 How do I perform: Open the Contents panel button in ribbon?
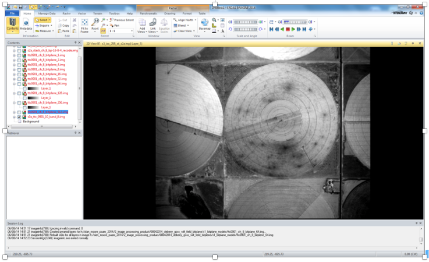(13, 25)
